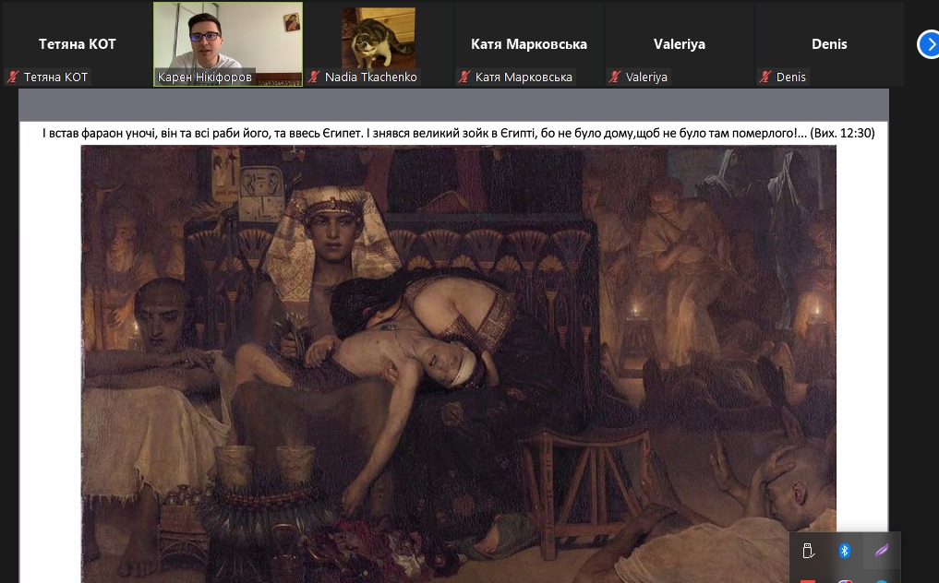Click the Nadia Tkachenko name label

[370, 77]
